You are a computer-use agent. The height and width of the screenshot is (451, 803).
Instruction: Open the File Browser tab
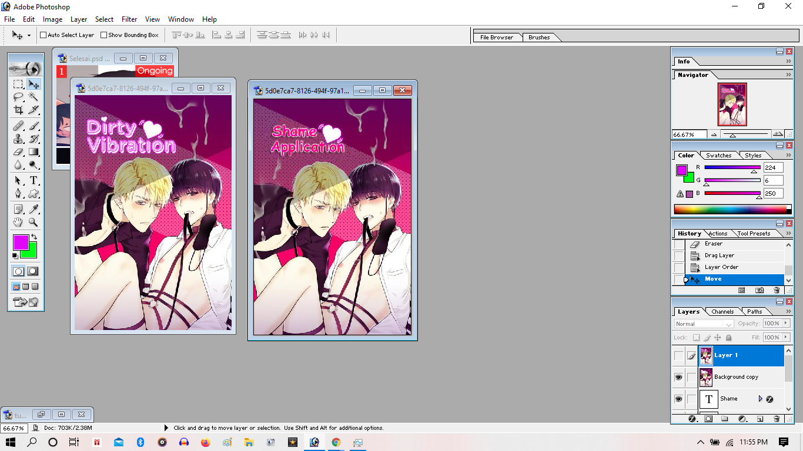[497, 38]
